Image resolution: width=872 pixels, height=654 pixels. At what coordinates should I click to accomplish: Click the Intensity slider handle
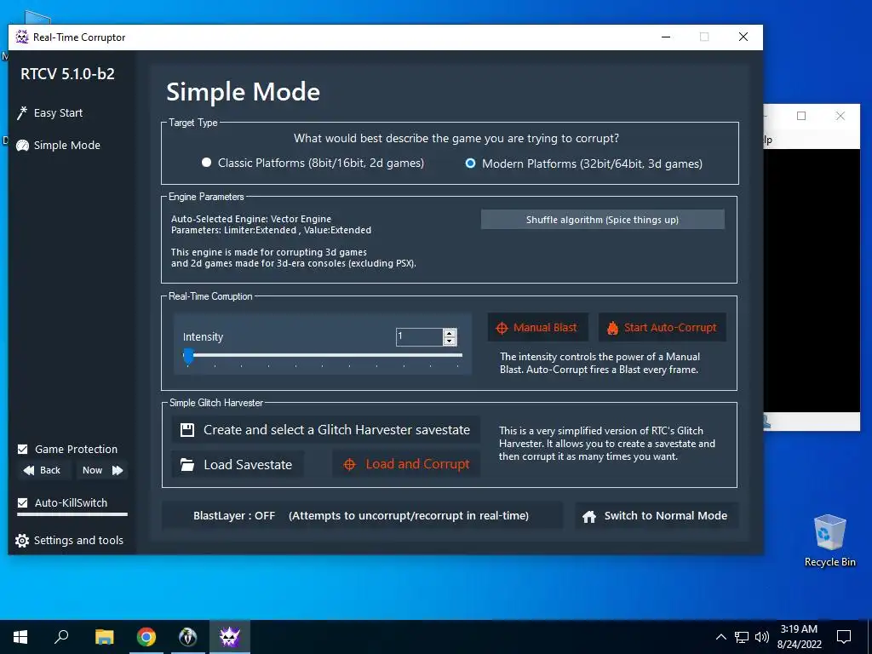188,356
